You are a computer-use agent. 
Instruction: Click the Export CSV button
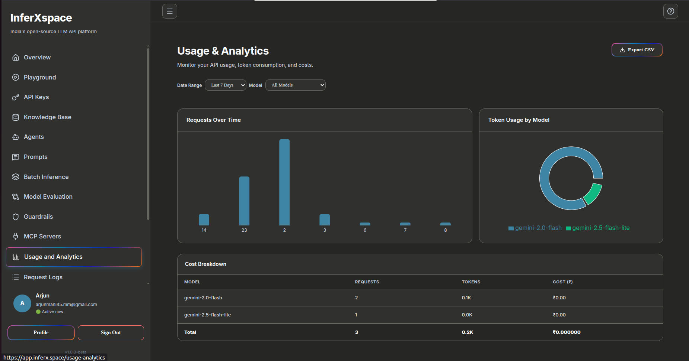637,50
